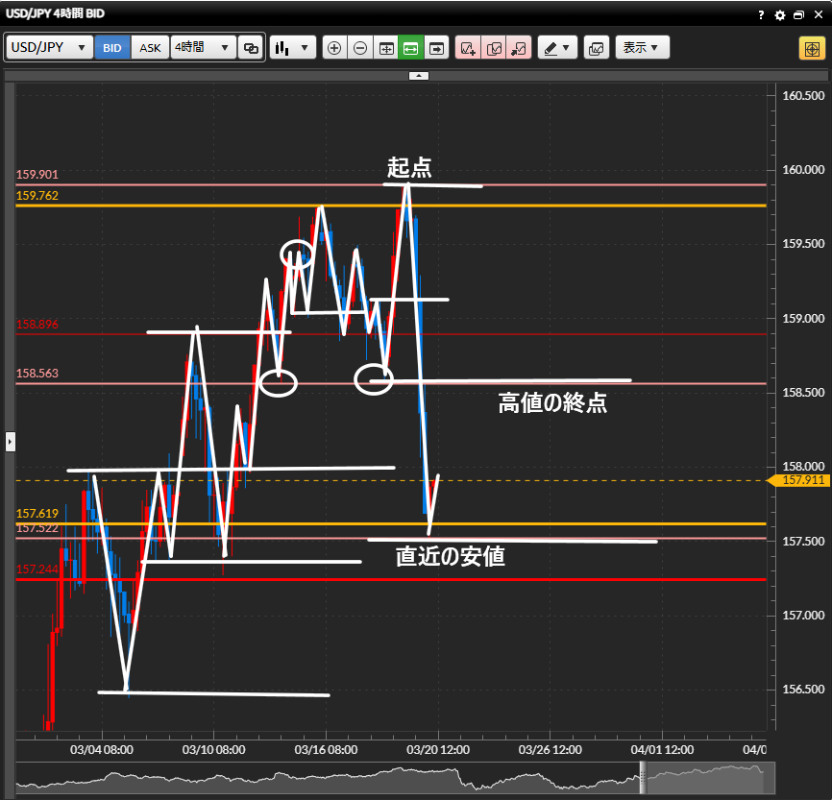Switch price display to ASK
This screenshot has height=800, width=832.
151,48
